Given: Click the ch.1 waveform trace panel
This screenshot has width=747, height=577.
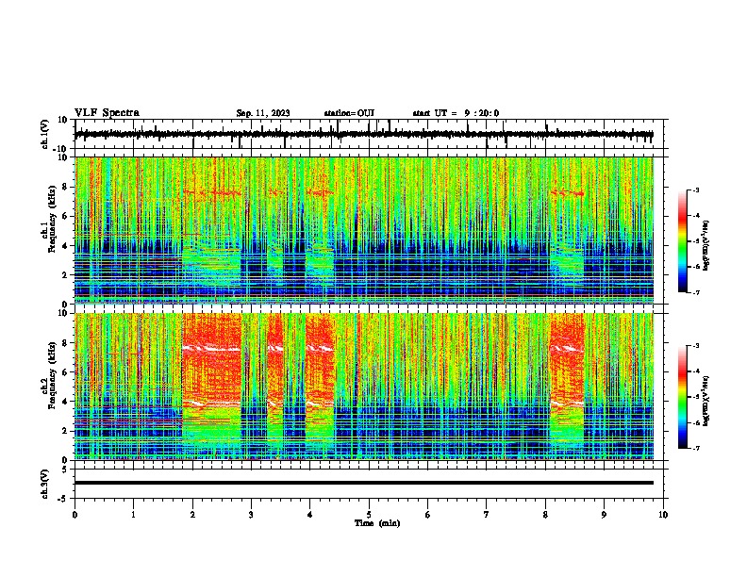Looking at the screenshot, I should click(x=371, y=134).
